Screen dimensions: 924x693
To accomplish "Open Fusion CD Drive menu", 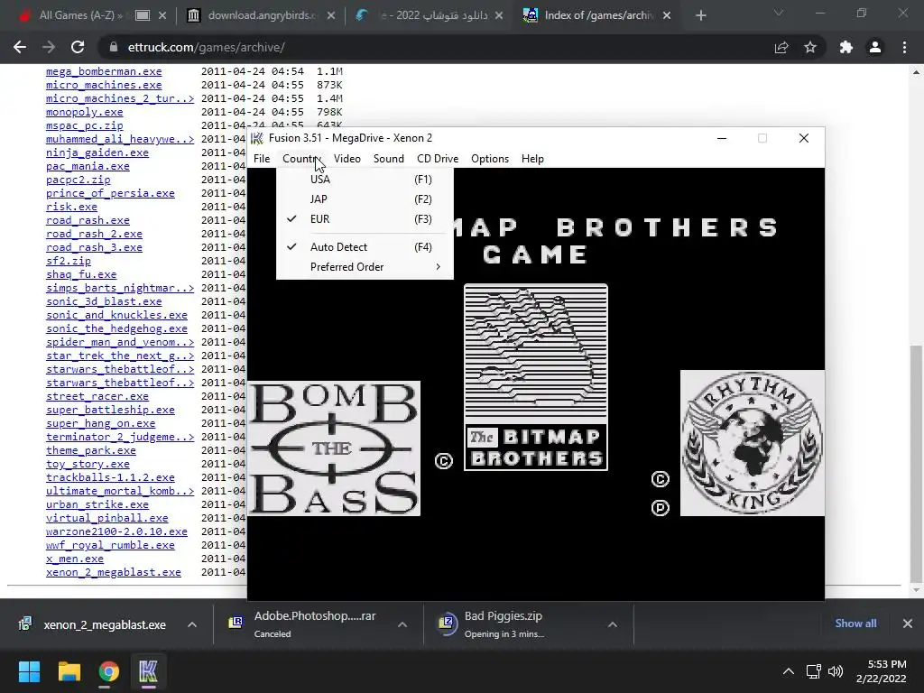I will coord(438,159).
